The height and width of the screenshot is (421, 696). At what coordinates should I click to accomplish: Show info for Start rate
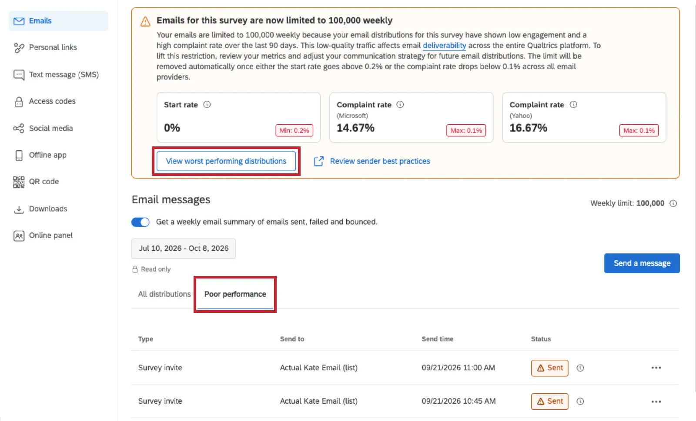click(207, 105)
